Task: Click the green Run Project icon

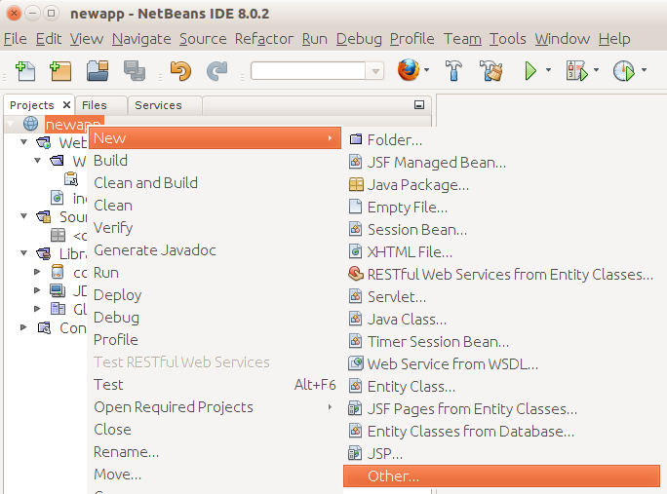Action: click(x=530, y=70)
